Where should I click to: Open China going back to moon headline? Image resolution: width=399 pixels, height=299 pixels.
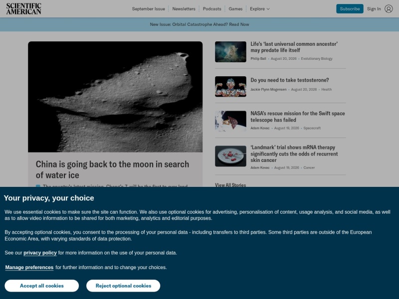112,169
